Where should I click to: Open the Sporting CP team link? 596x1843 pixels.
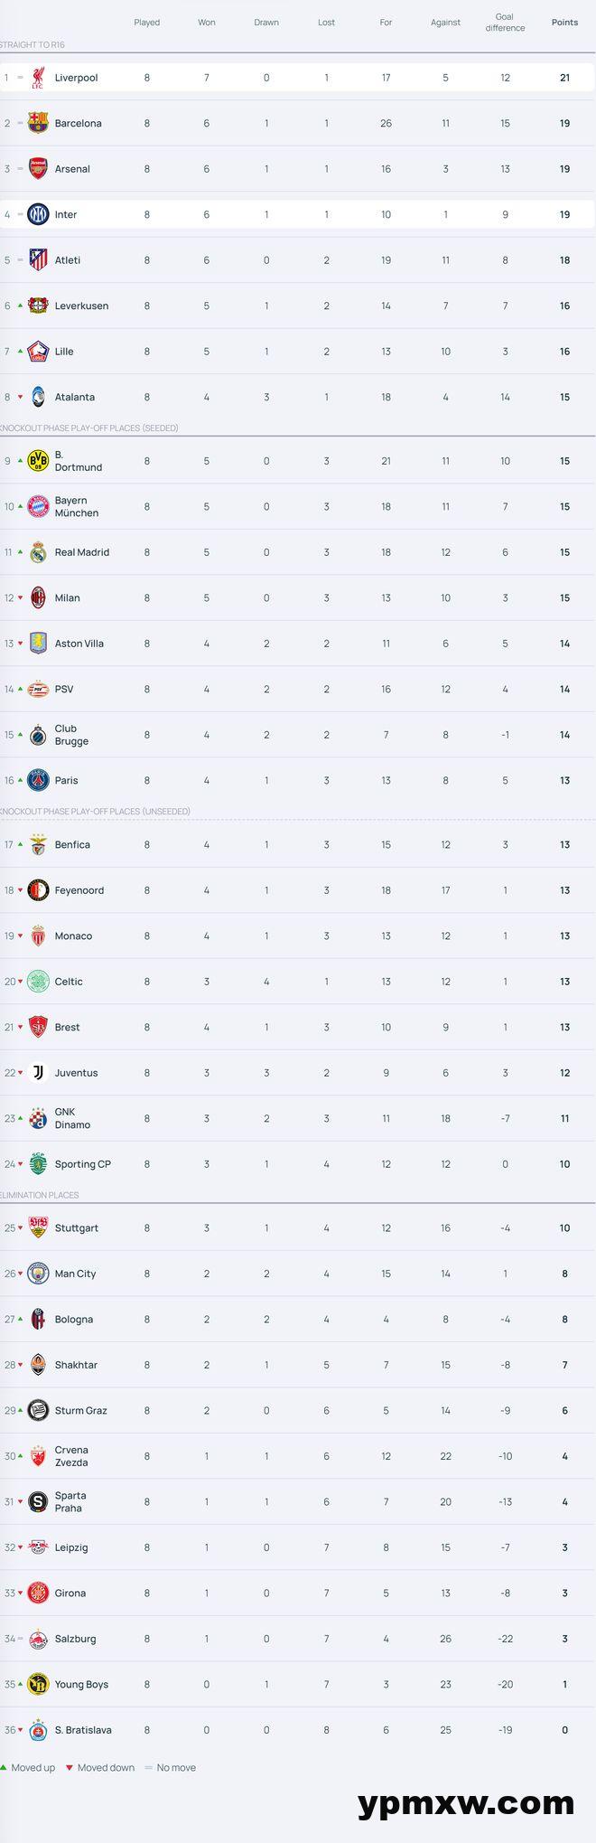[x=83, y=1164]
